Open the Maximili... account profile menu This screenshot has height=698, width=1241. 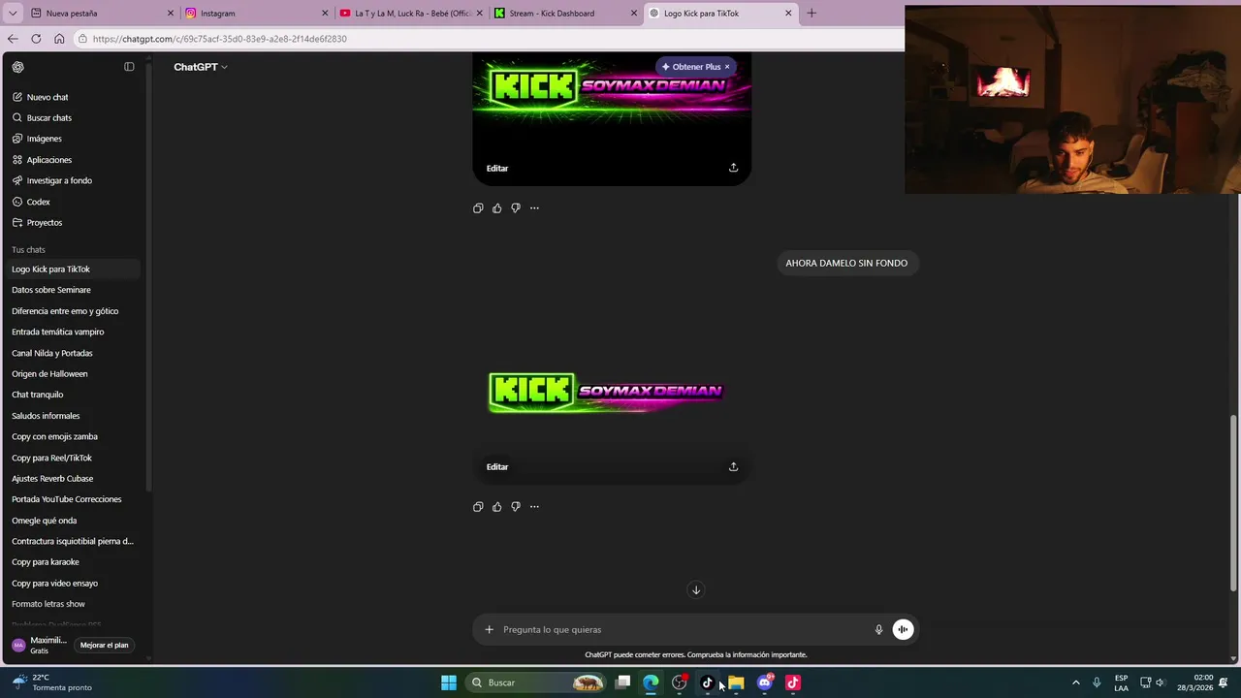[x=39, y=646]
